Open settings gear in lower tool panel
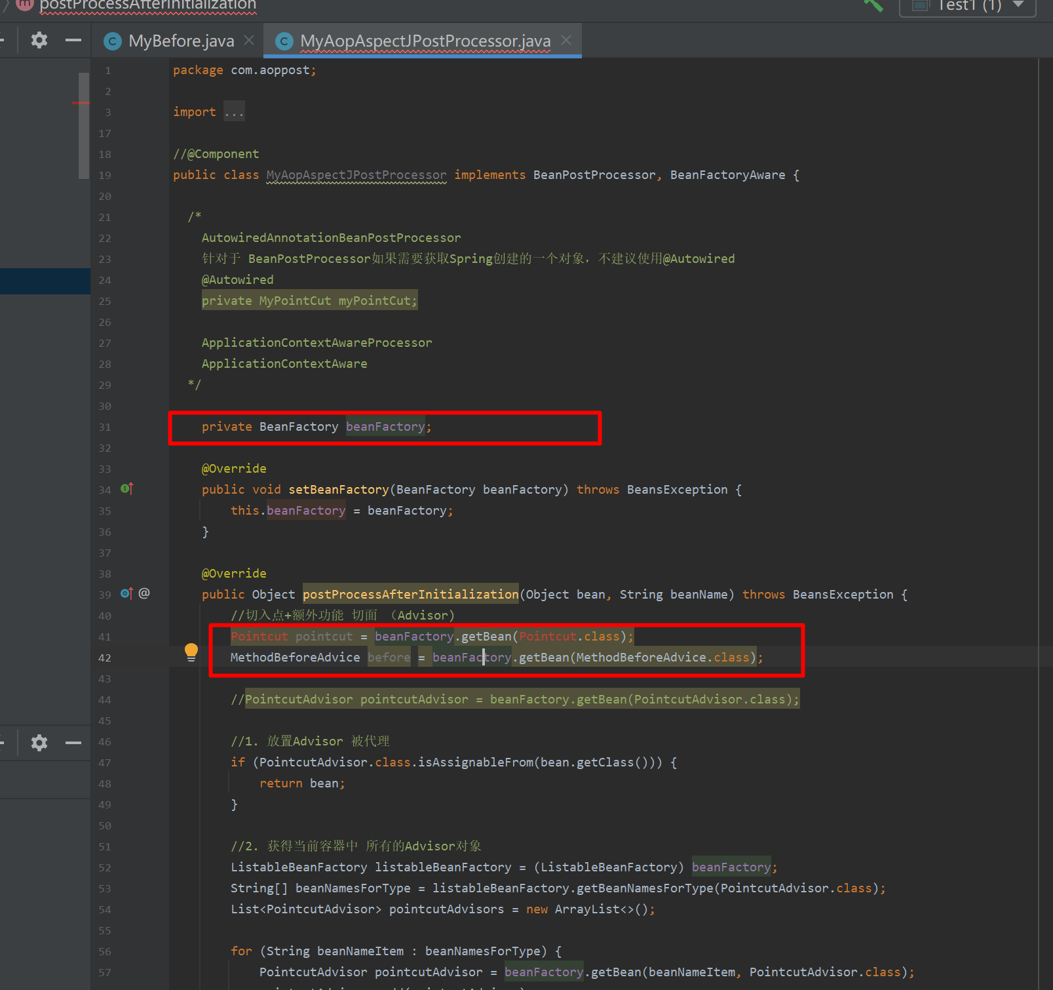This screenshot has width=1053, height=990. pyautogui.click(x=39, y=743)
